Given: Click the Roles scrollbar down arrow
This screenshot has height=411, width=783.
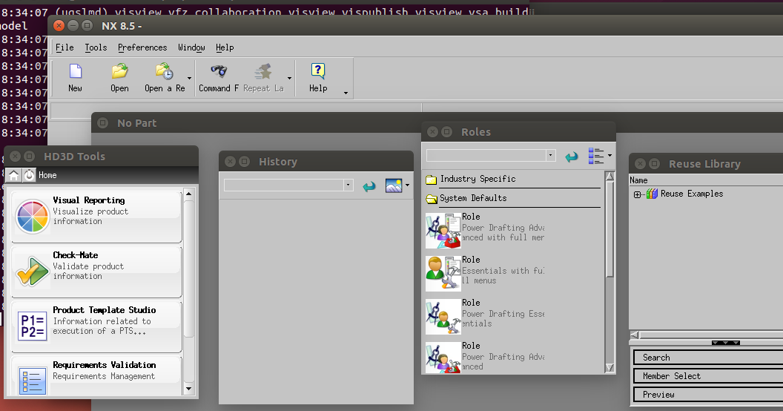Looking at the screenshot, I should [609, 367].
